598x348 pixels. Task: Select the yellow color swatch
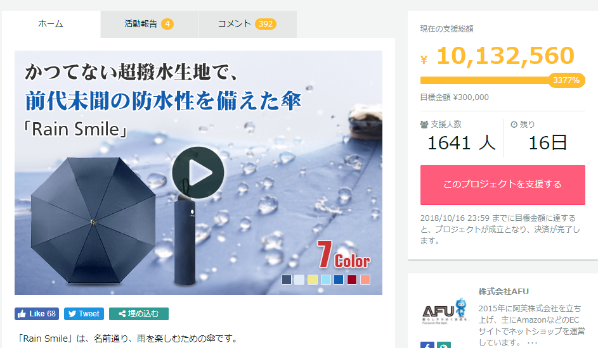tap(313, 280)
